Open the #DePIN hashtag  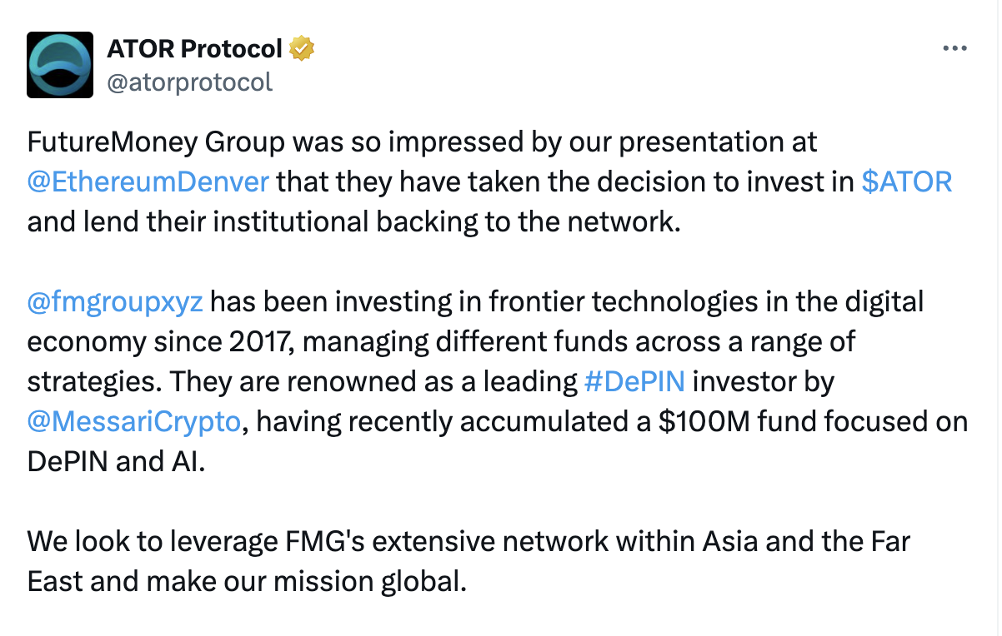(635, 381)
